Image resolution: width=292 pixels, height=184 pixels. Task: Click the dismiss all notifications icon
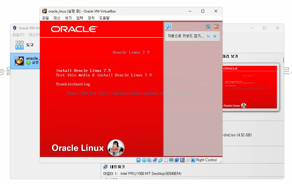click(x=216, y=26)
